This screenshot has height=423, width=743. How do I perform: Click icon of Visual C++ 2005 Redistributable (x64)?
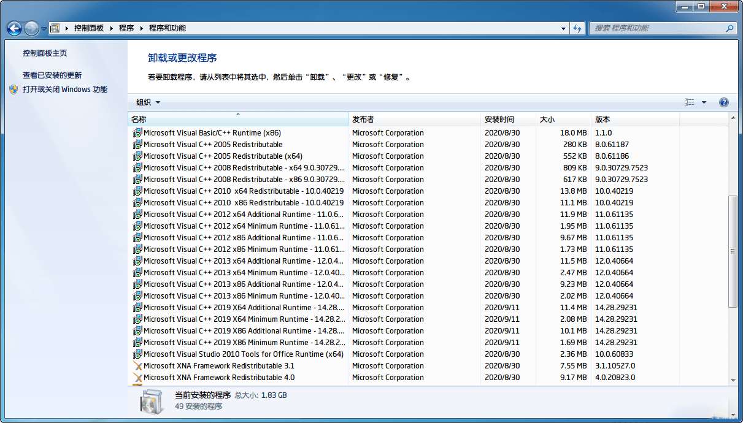(x=137, y=156)
